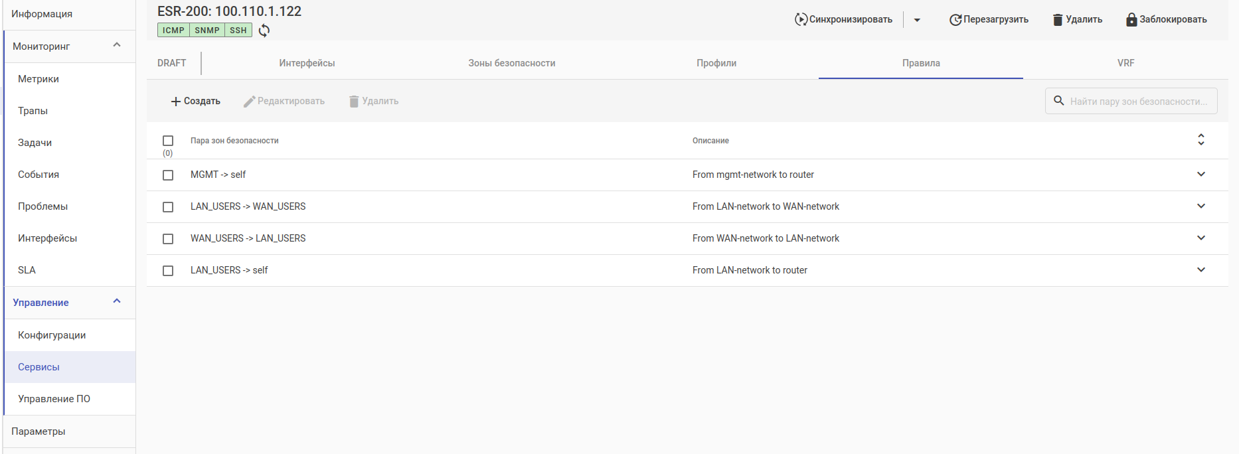Collapse the Мониторинг sidebar section

pyautogui.click(x=117, y=45)
